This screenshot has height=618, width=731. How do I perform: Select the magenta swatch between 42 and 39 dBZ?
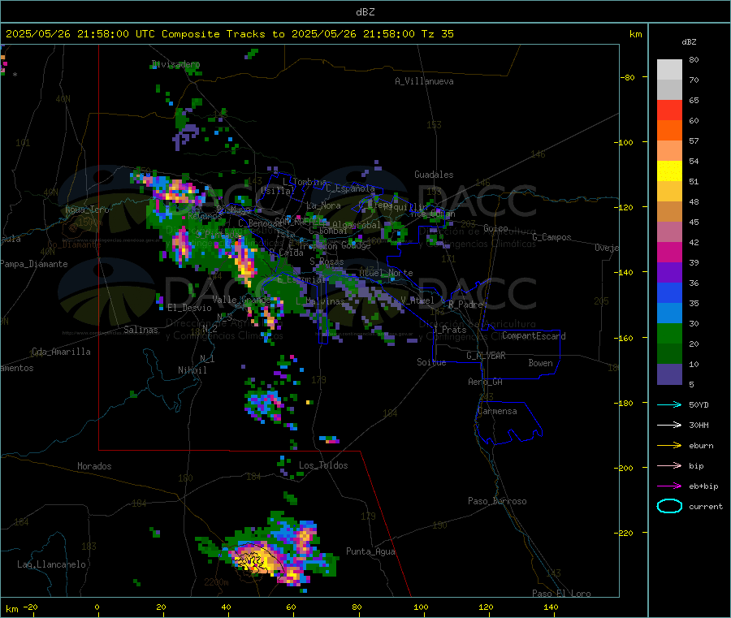click(x=669, y=252)
